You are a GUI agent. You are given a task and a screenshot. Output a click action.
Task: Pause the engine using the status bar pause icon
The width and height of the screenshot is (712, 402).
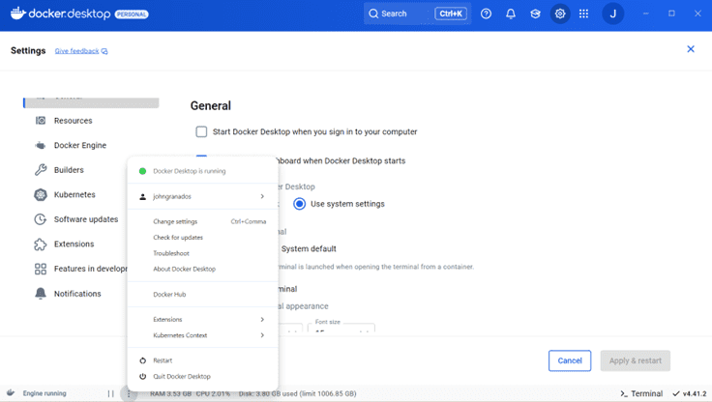(x=111, y=393)
